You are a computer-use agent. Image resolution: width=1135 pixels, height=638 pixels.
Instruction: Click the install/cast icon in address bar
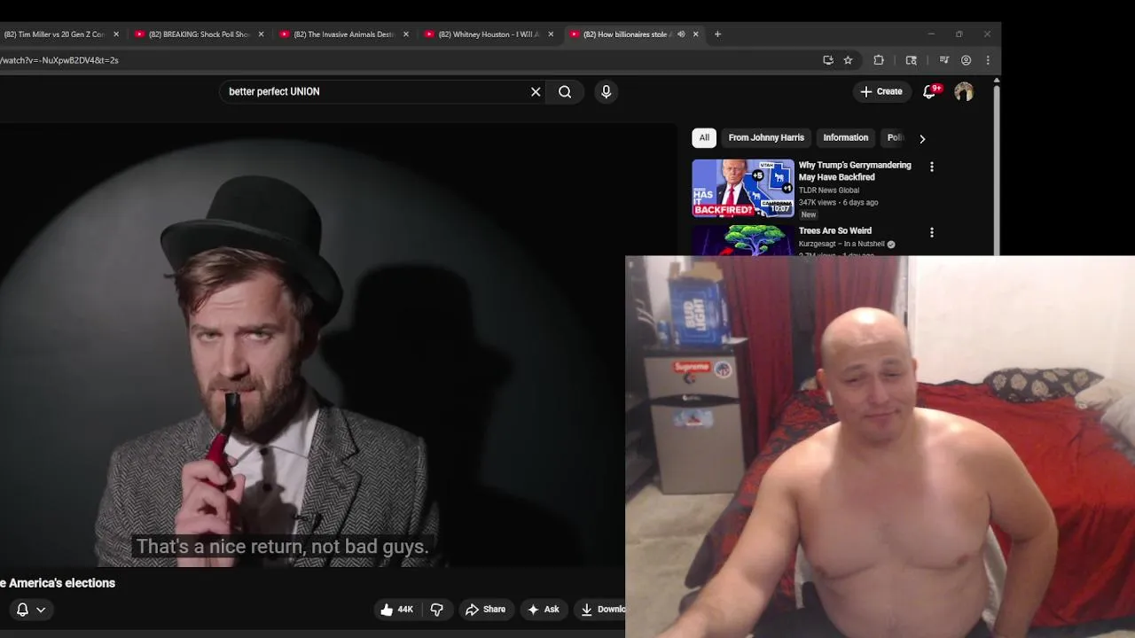[828, 60]
